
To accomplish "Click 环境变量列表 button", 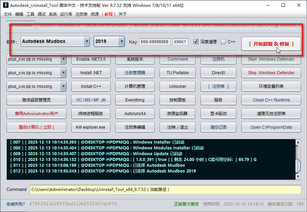I will click(x=271, y=86).
